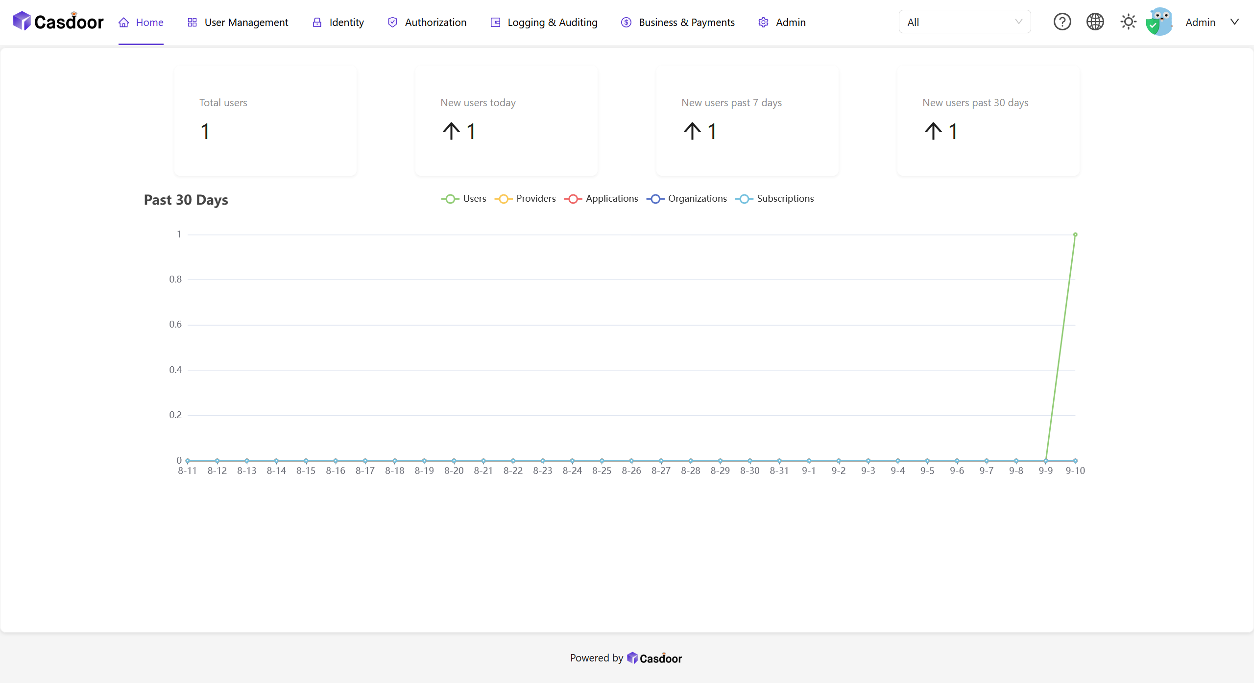Click the 9-10 Users data point
1254x683 pixels.
click(x=1075, y=235)
